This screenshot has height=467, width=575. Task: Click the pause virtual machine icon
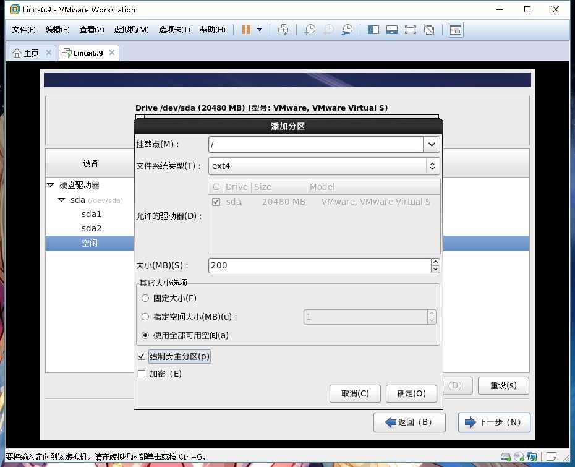247,30
